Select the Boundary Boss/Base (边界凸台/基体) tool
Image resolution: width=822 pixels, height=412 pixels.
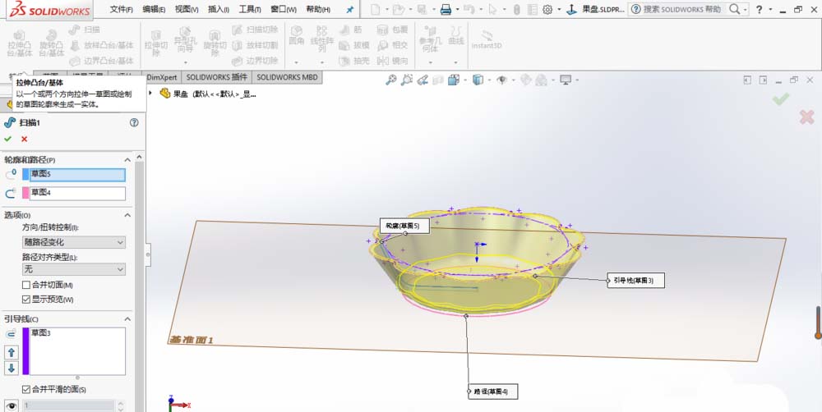pyautogui.click(x=102, y=61)
